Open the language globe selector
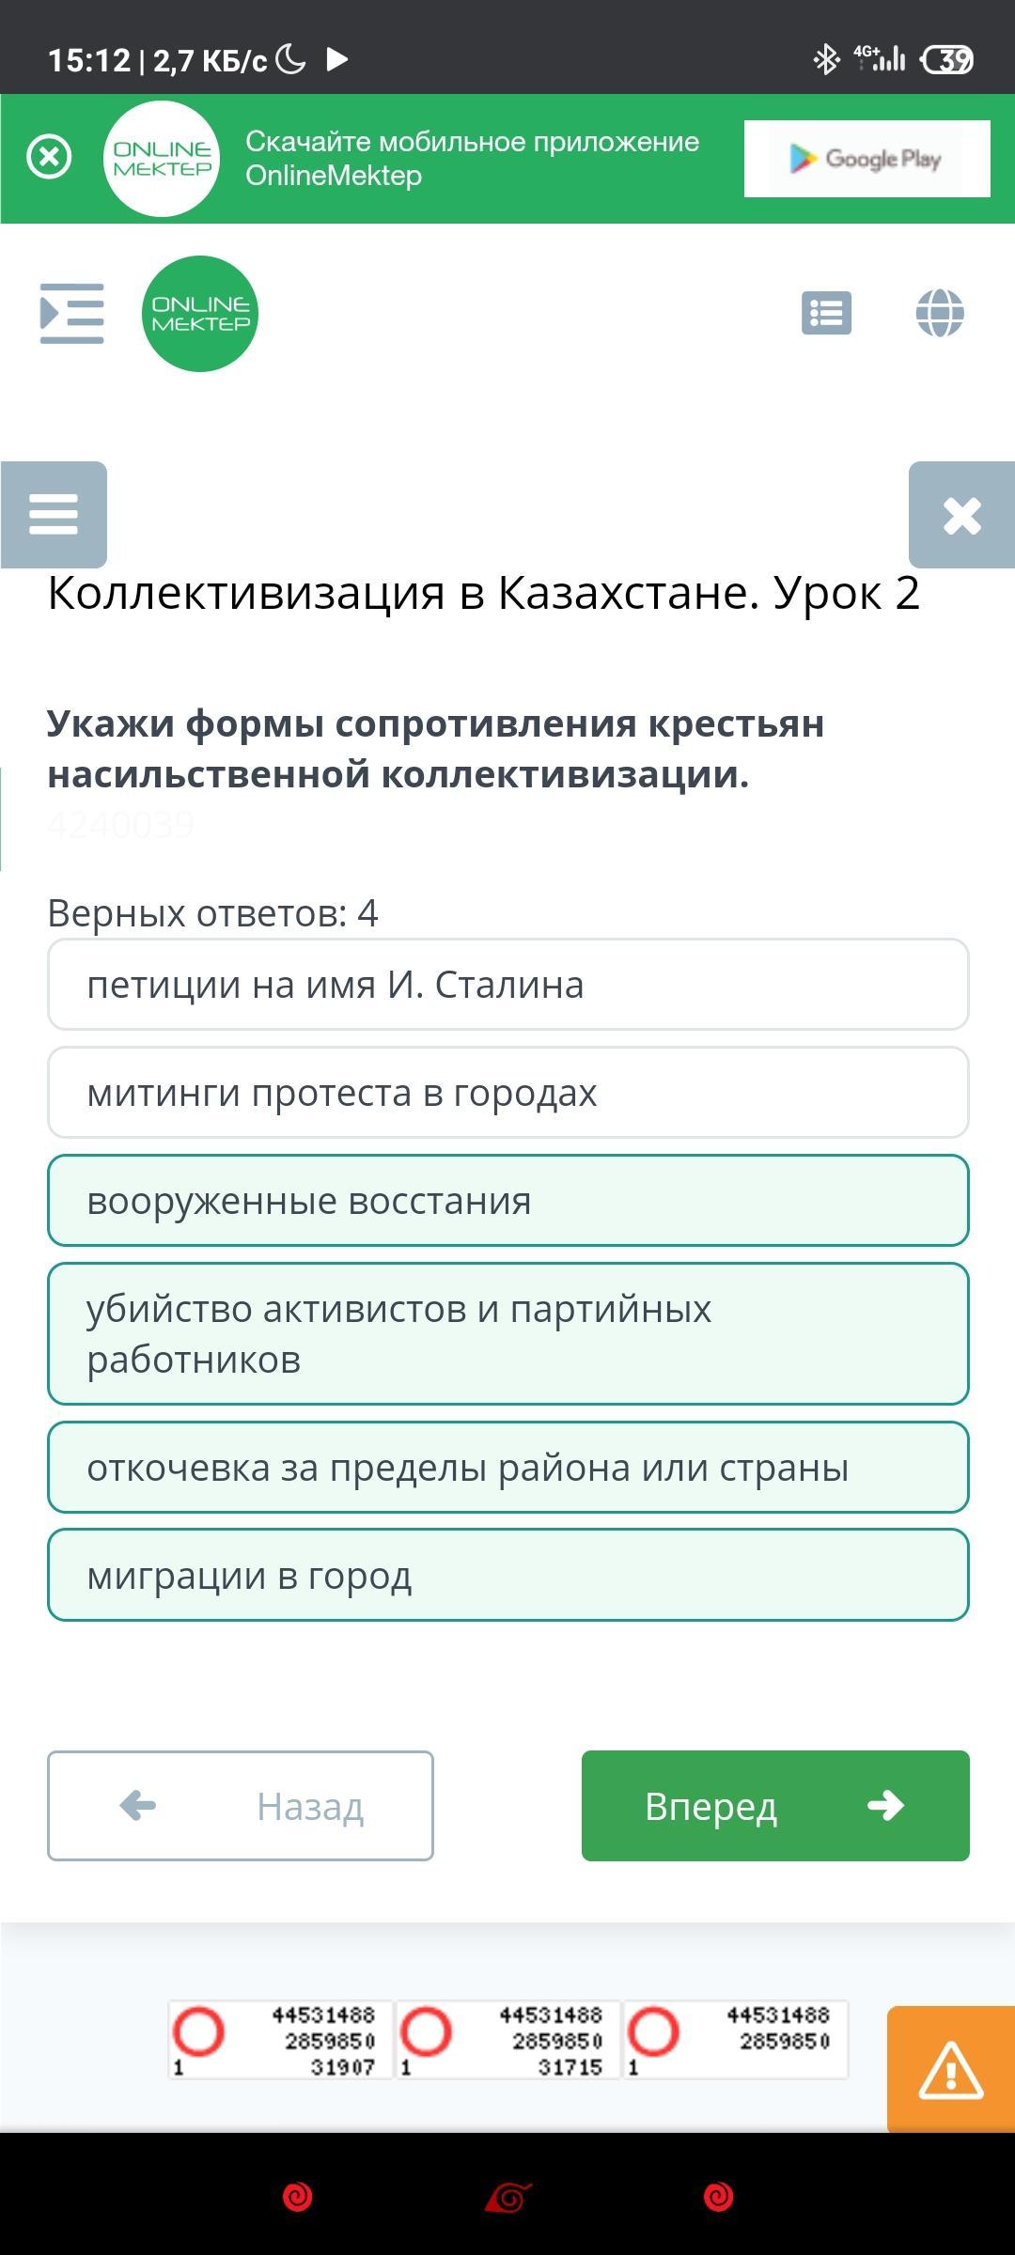1015x2255 pixels. [x=940, y=313]
